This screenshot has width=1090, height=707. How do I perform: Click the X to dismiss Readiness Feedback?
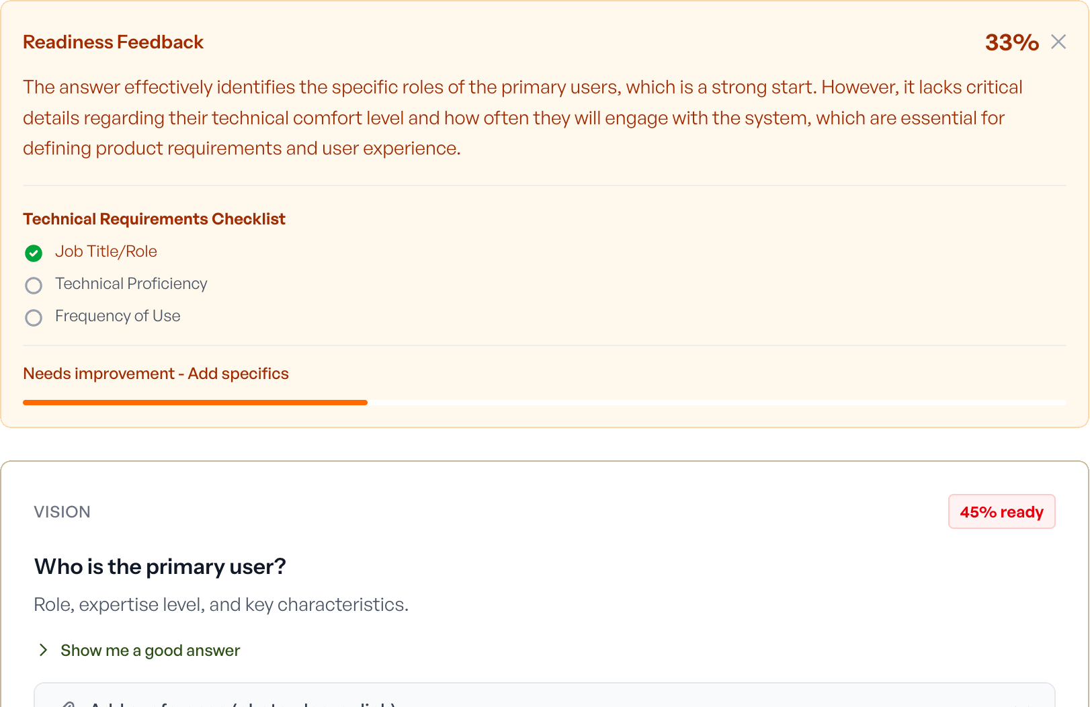pos(1058,41)
